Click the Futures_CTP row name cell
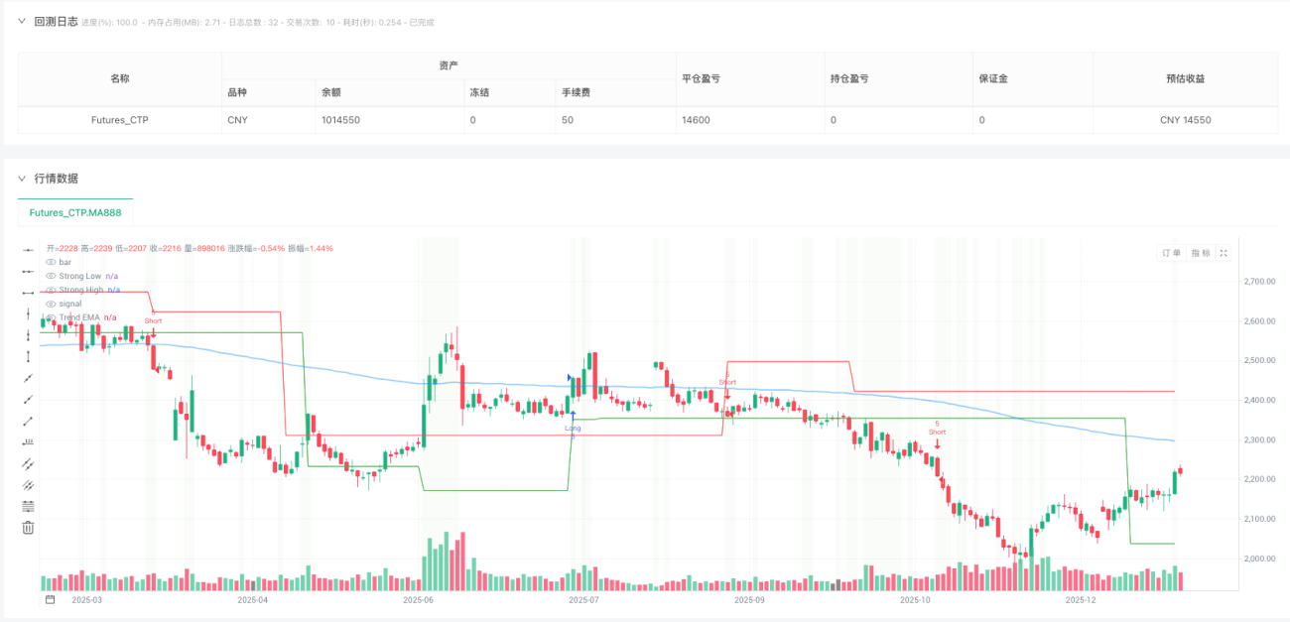1290x622 pixels. [x=120, y=119]
